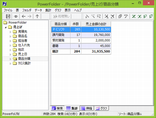Collapse the 売上げ folder tree node

[x=6, y=27]
